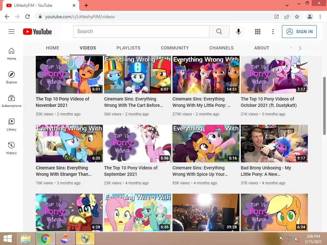Click the Chrome taskbar icon
The width and height of the screenshot is (327, 245).
(x=46, y=239)
